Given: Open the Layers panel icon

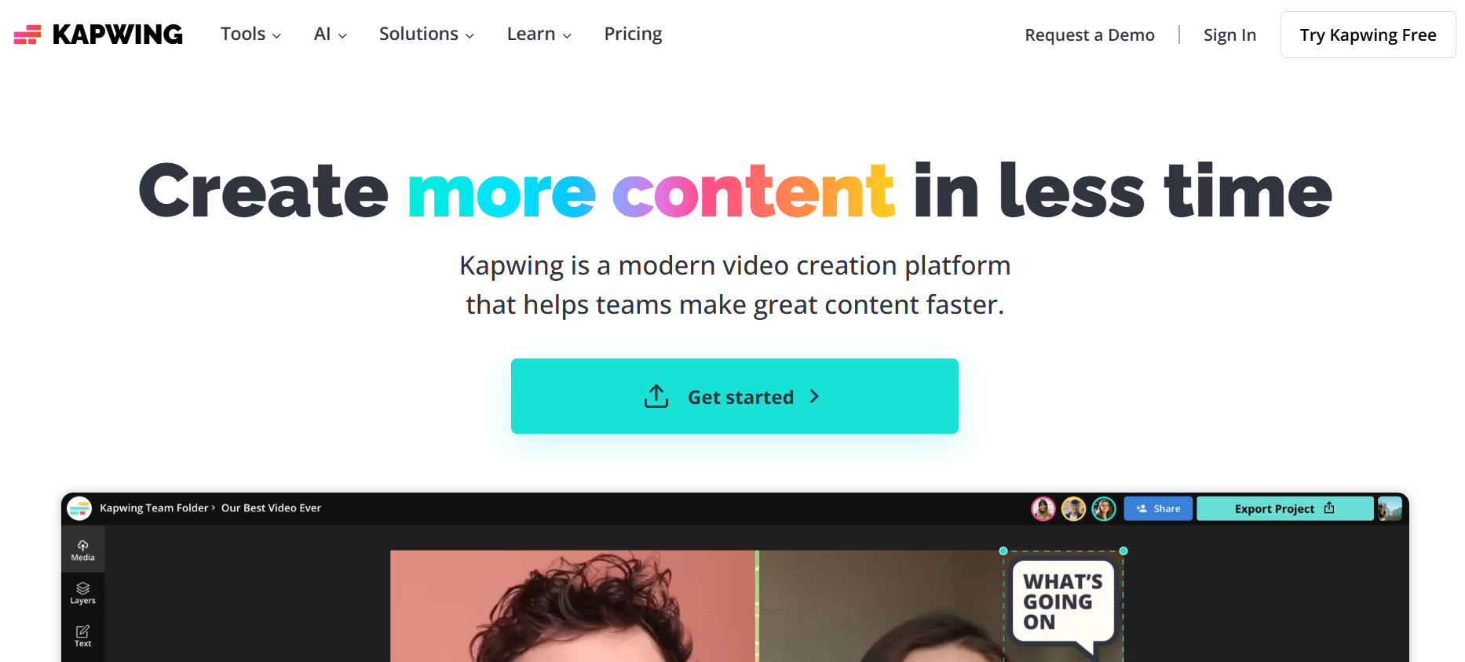Looking at the screenshot, I should pos(82,594).
